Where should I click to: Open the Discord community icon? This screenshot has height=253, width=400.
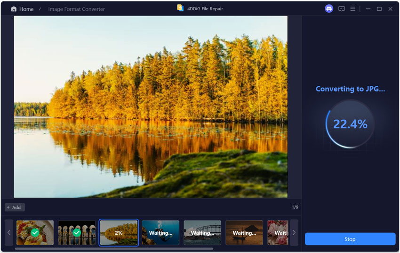click(x=329, y=8)
